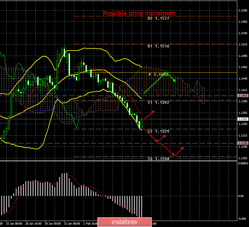The height and width of the screenshot is (227, 249).
Task: Select the 1.1340 price axis label
Action: pyautogui.click(x=243, y=124)
